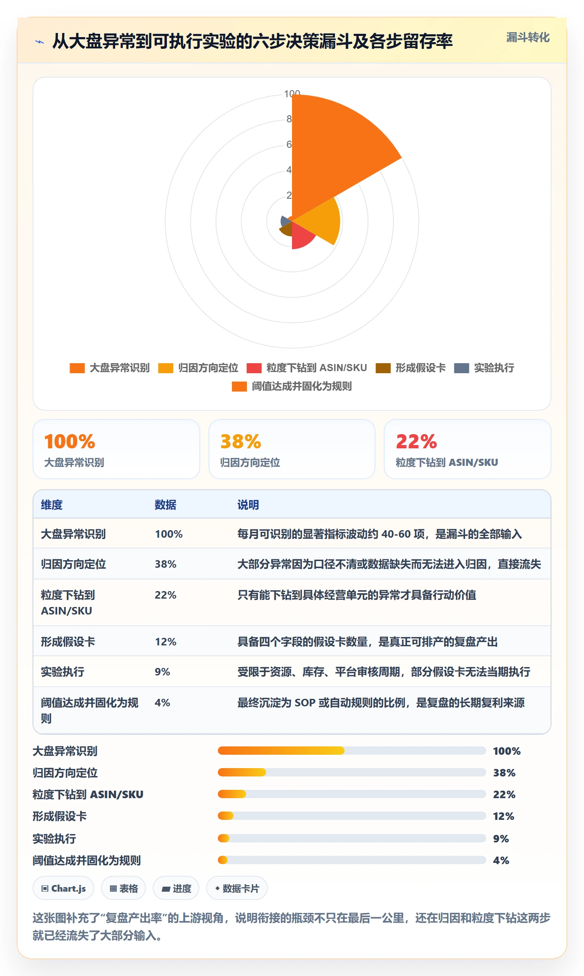
Task: Click the 漏斗转化 tag in header
Action: click(528, 38)
